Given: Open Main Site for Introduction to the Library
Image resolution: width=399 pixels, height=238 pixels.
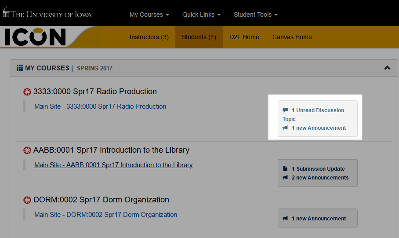Looking at the screenshot, I should [x=113, y=165].
